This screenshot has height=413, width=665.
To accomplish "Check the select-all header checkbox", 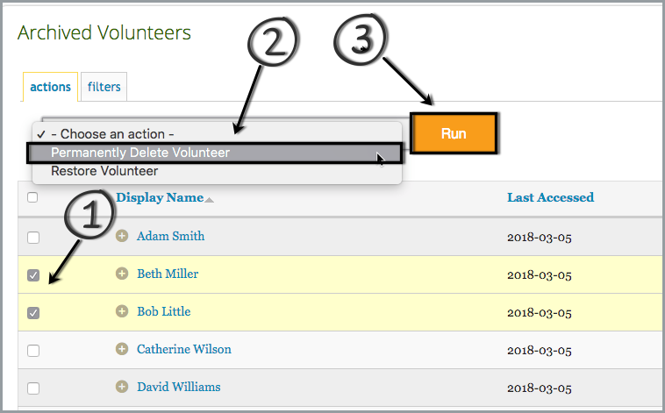I will [32, 197].
